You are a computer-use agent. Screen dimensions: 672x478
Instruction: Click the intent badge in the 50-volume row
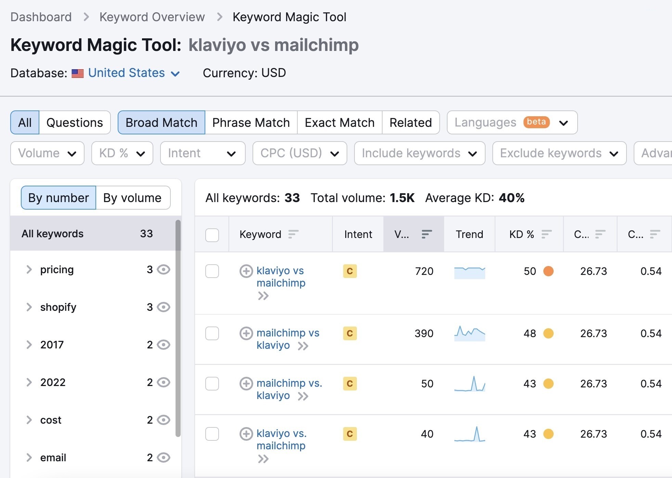click(350, 384)
